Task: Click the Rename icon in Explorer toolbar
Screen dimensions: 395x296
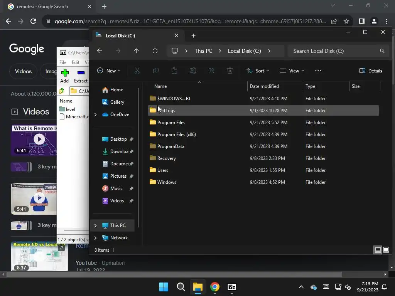Action: tap(193, 71)
